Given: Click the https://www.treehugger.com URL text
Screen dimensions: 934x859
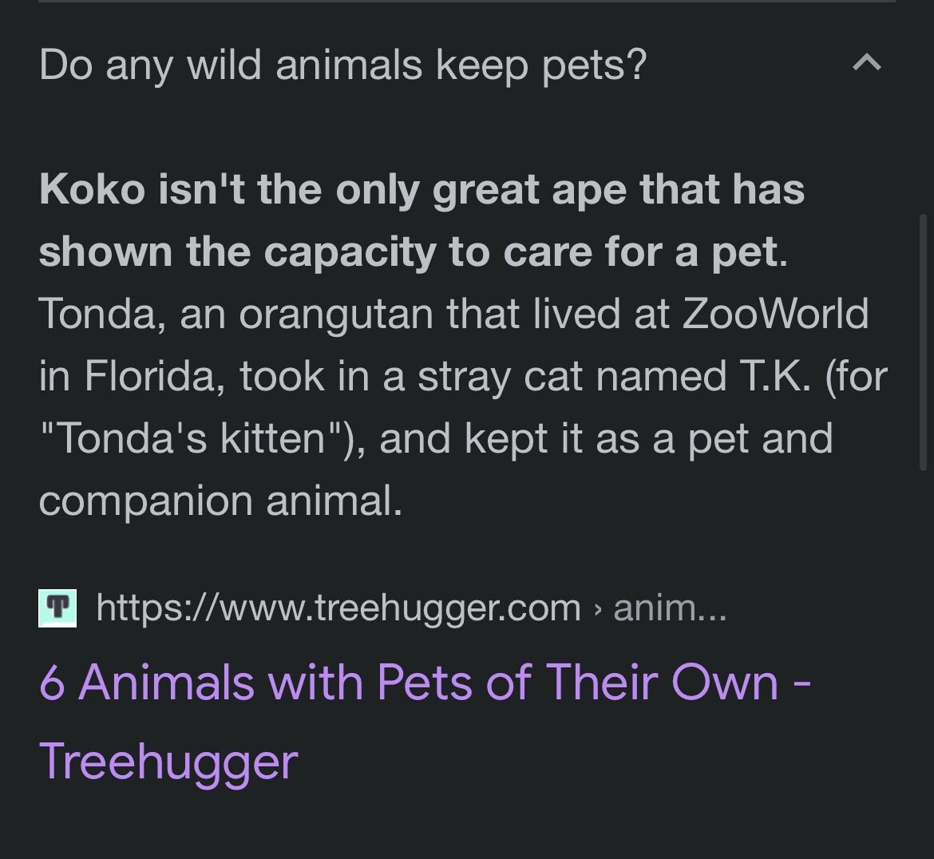Looking at the screenshot, I should [338, 608].
